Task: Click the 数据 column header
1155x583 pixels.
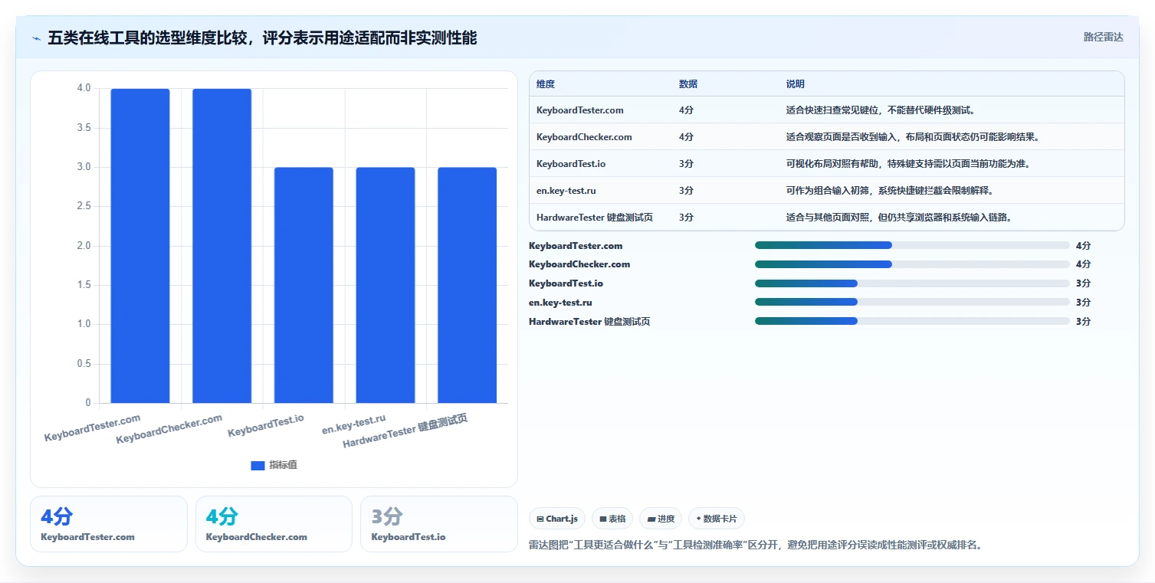Action: tap(688, 84)
